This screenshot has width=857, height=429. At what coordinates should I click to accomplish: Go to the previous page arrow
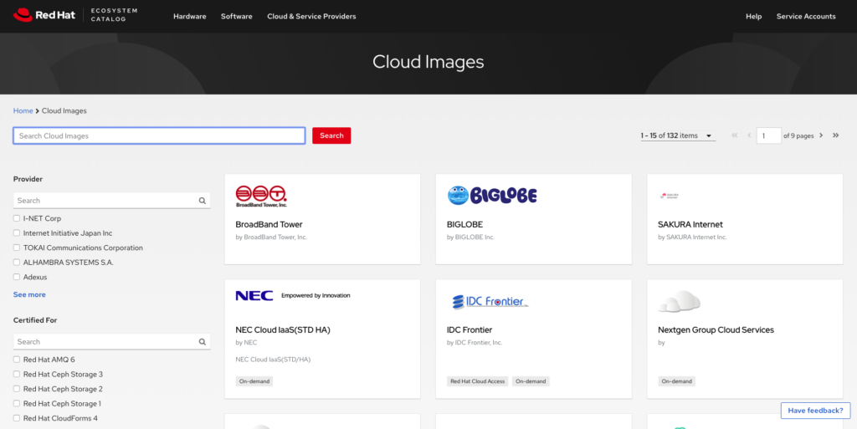[749, 135]
